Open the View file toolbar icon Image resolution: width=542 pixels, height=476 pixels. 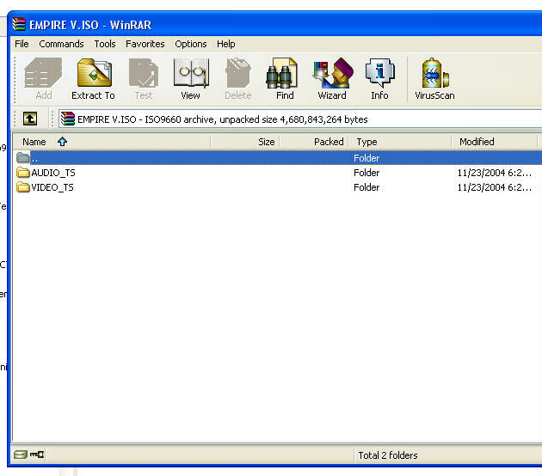coord(191,72)
